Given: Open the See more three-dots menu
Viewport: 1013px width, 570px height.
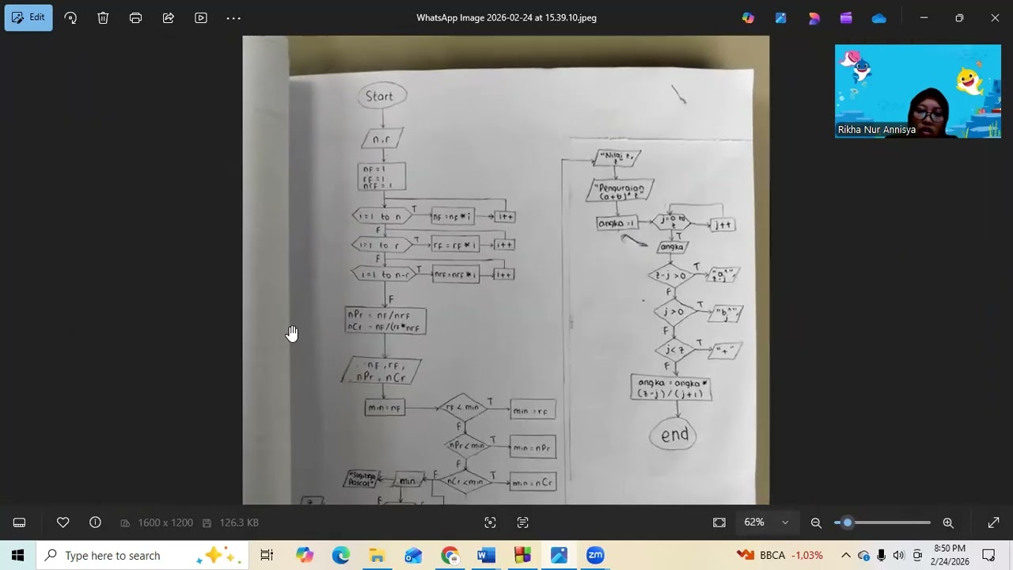Looking at the screenshot, I should coord(233,17).
